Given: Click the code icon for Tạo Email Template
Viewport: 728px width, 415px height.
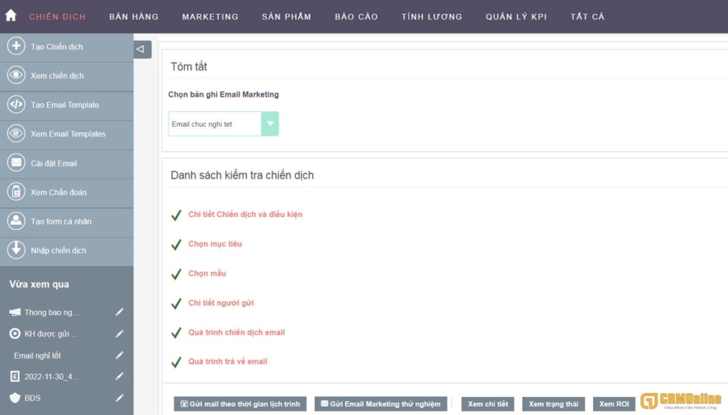Looking at the screenshot, I should (x=16, y=105).
